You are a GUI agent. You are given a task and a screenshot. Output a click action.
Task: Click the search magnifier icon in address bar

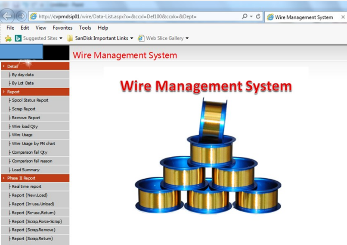(x=245, y=17)
